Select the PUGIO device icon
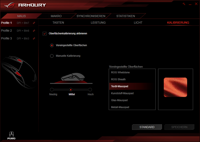 tap(11, 135)
